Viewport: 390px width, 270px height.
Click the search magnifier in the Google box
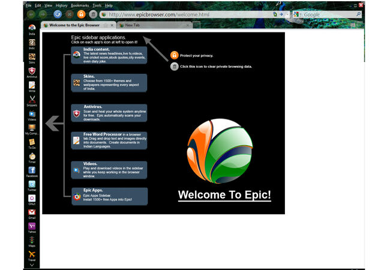click(358, 14)
